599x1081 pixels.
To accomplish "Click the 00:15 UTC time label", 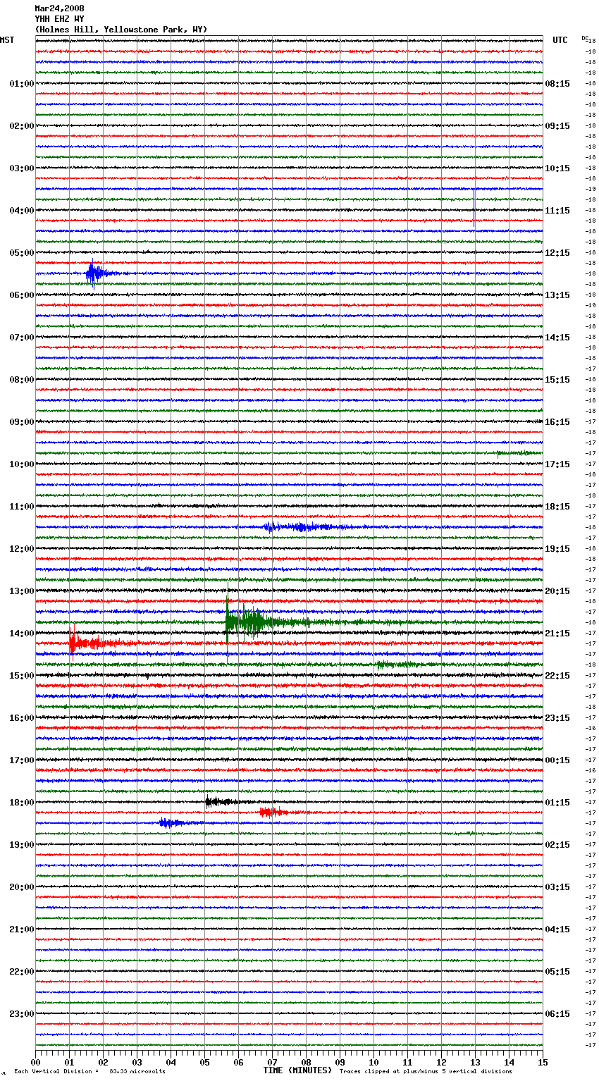I will click(557, 760).
